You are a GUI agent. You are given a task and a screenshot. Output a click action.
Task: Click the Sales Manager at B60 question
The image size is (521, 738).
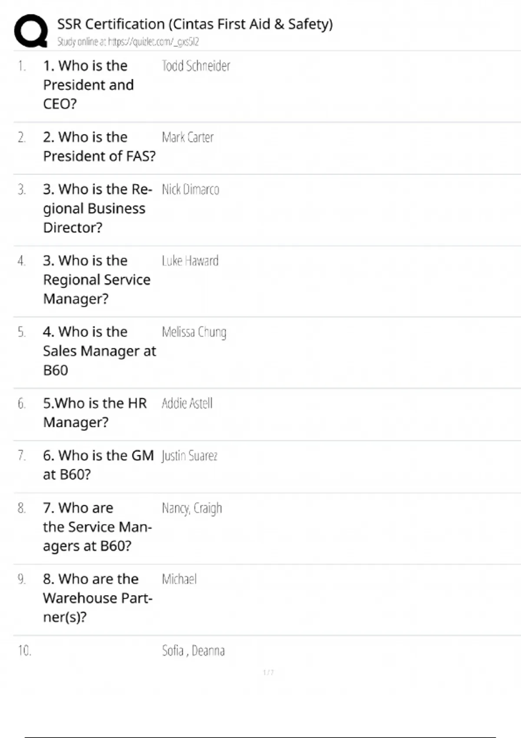tap(99, 351)
